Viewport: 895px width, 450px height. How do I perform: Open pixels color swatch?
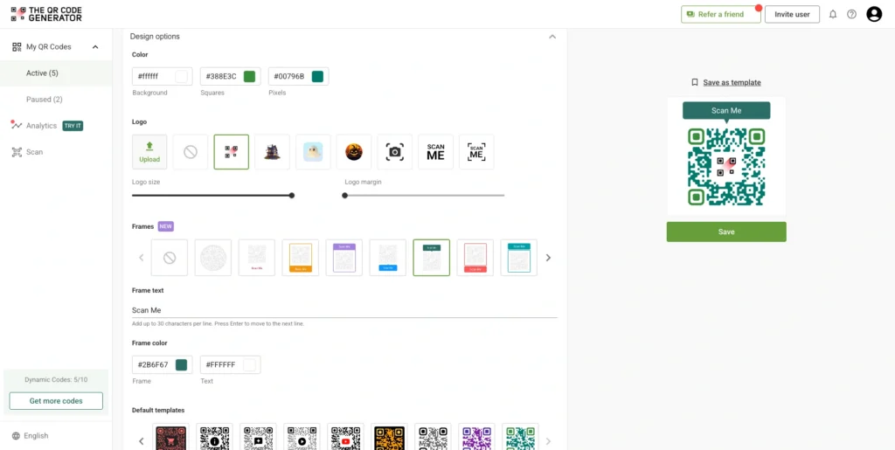pyautogui.click(x=317, y=76)
